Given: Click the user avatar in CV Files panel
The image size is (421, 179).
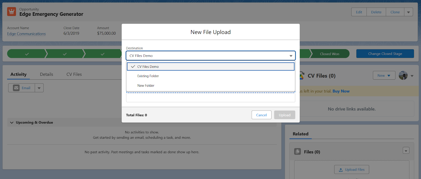Looking at the screenshot, I should [x=403, y=75].
